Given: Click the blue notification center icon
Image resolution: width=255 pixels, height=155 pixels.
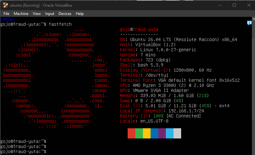Looking at the screenshot, I should point(249,23).
